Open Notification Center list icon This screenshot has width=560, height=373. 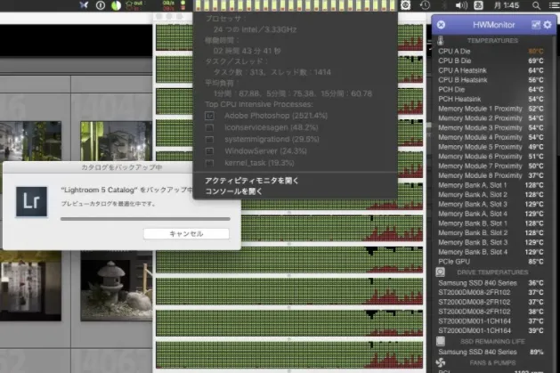coord(554,5)
